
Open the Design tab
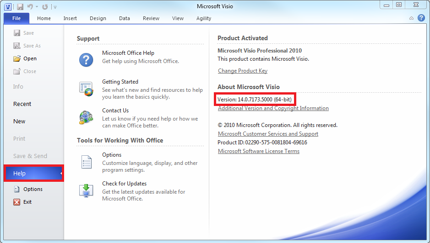point(98,18)
